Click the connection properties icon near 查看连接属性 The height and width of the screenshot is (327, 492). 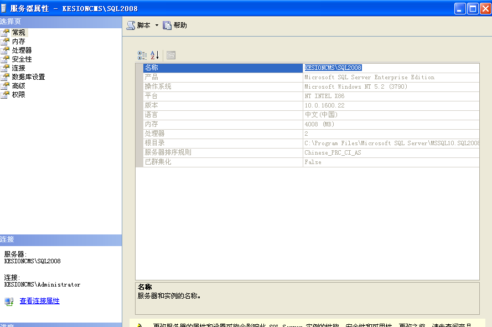pyautogui.click(x=8, y=302)
